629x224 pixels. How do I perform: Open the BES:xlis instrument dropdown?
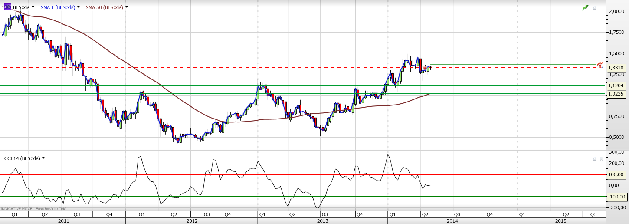tap(33, 7)
